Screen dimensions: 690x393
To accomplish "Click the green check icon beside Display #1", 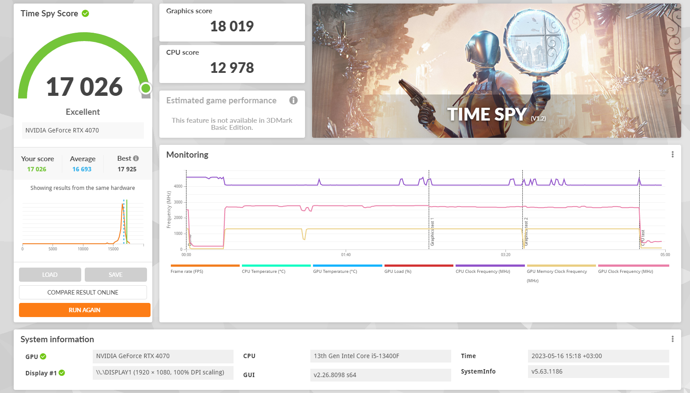I will click(62, 373).
